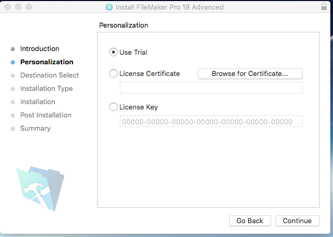Click the Continue button
333x237 pixels.
tap(297, 221)
